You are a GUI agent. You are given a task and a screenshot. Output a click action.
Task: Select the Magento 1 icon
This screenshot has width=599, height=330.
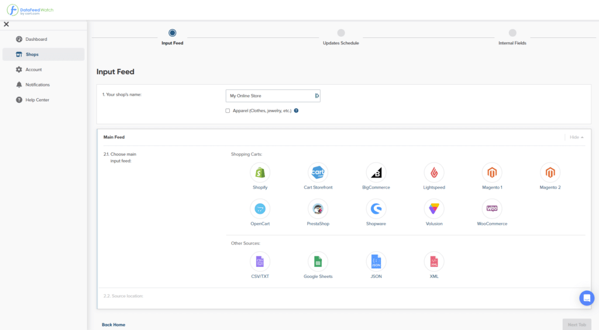pos(492,172)
